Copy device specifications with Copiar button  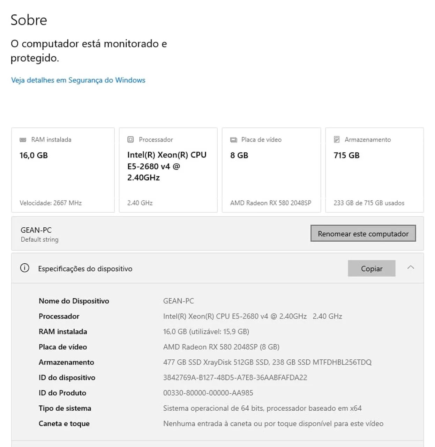click(x=372, y=269)
